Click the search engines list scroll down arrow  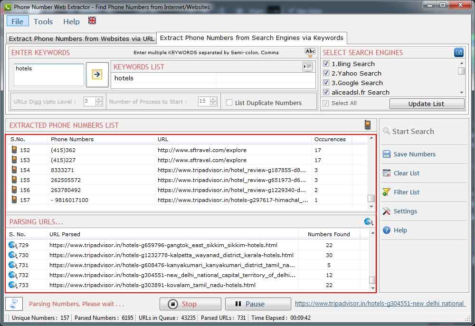pyautogui.click(x=462, y=92)
